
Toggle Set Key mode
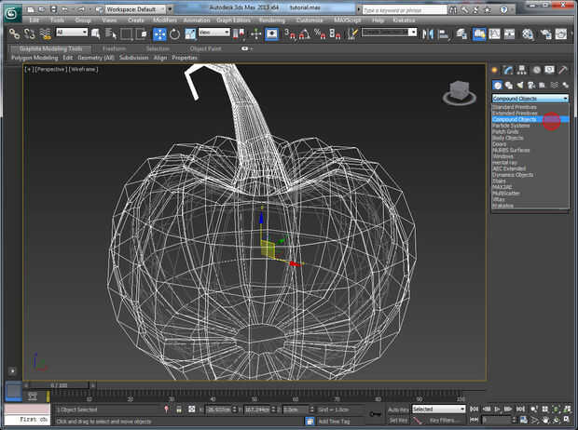tap(398, 421)
